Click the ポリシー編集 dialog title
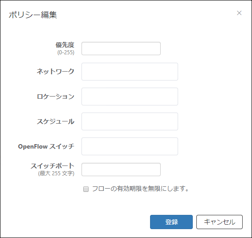 point(33,15)
